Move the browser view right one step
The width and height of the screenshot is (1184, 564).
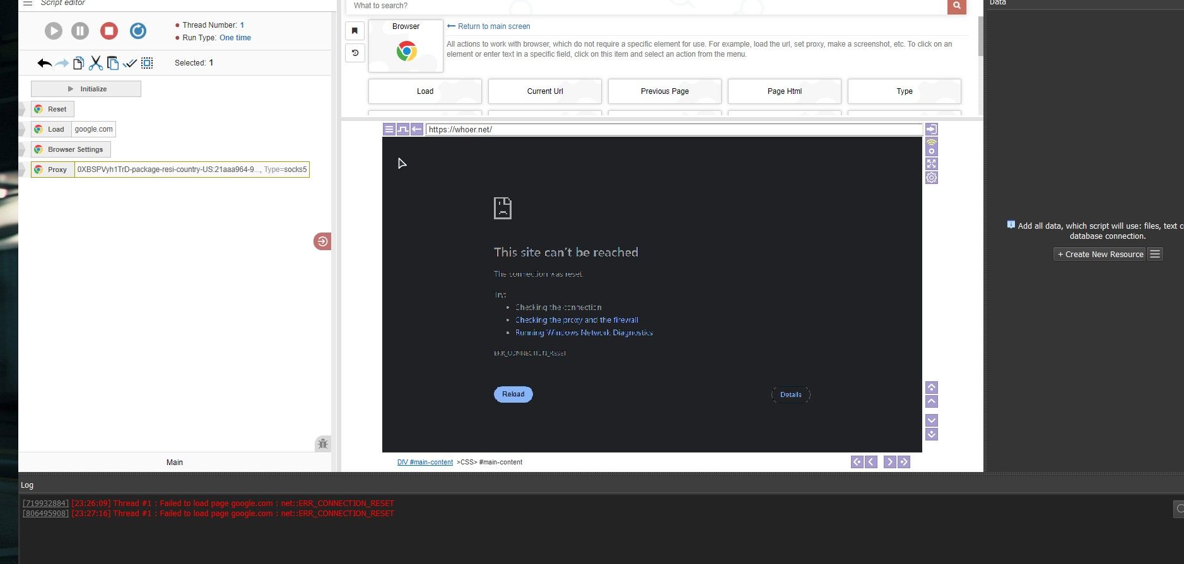(x=890, y=462)
